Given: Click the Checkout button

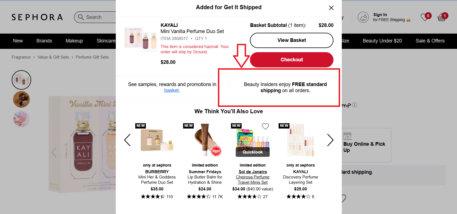Looking at the screenshot, I should [291, 60].
